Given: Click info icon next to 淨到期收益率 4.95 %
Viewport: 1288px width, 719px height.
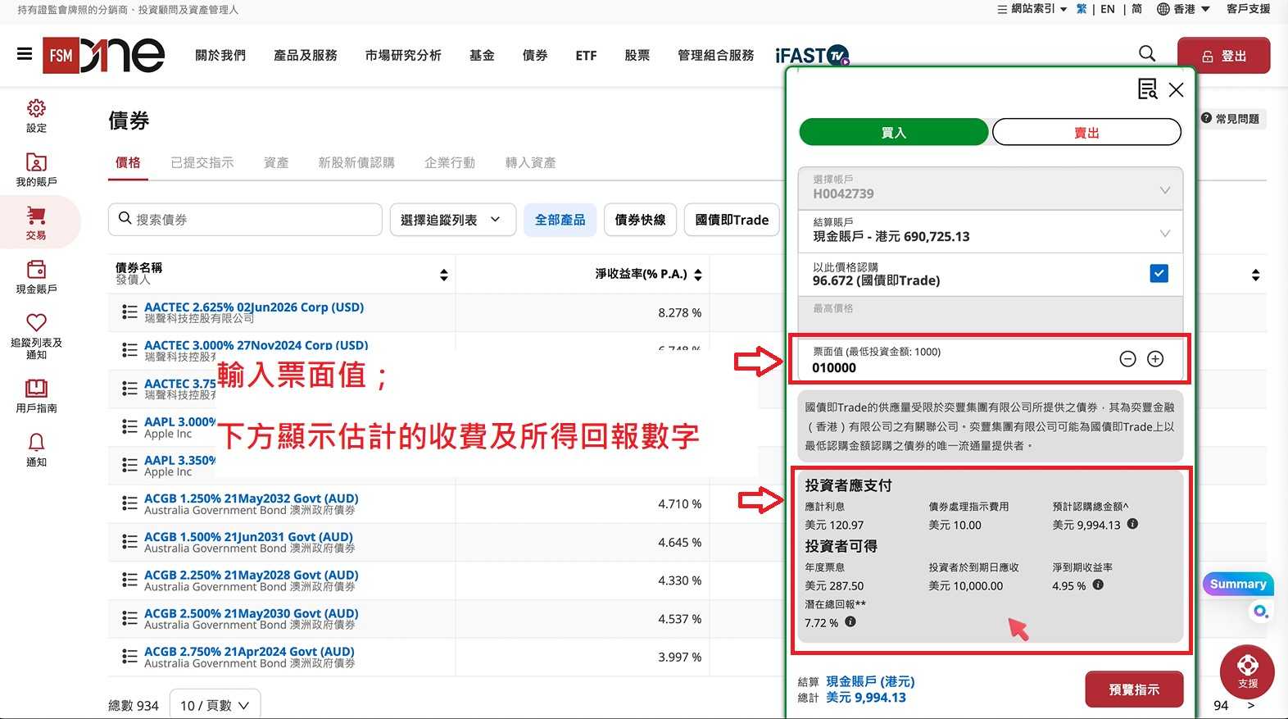Looking at the screenshot, I should click(1098, 585).
